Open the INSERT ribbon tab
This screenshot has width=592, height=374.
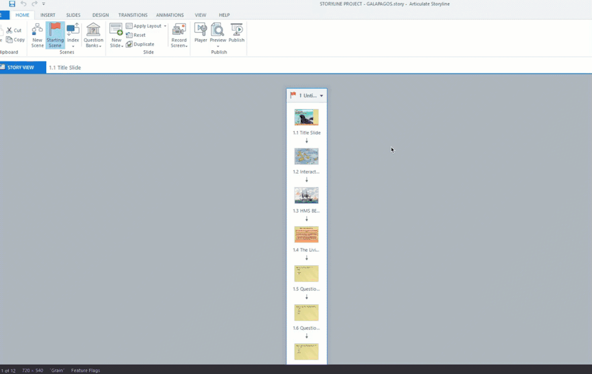(47, 15)
